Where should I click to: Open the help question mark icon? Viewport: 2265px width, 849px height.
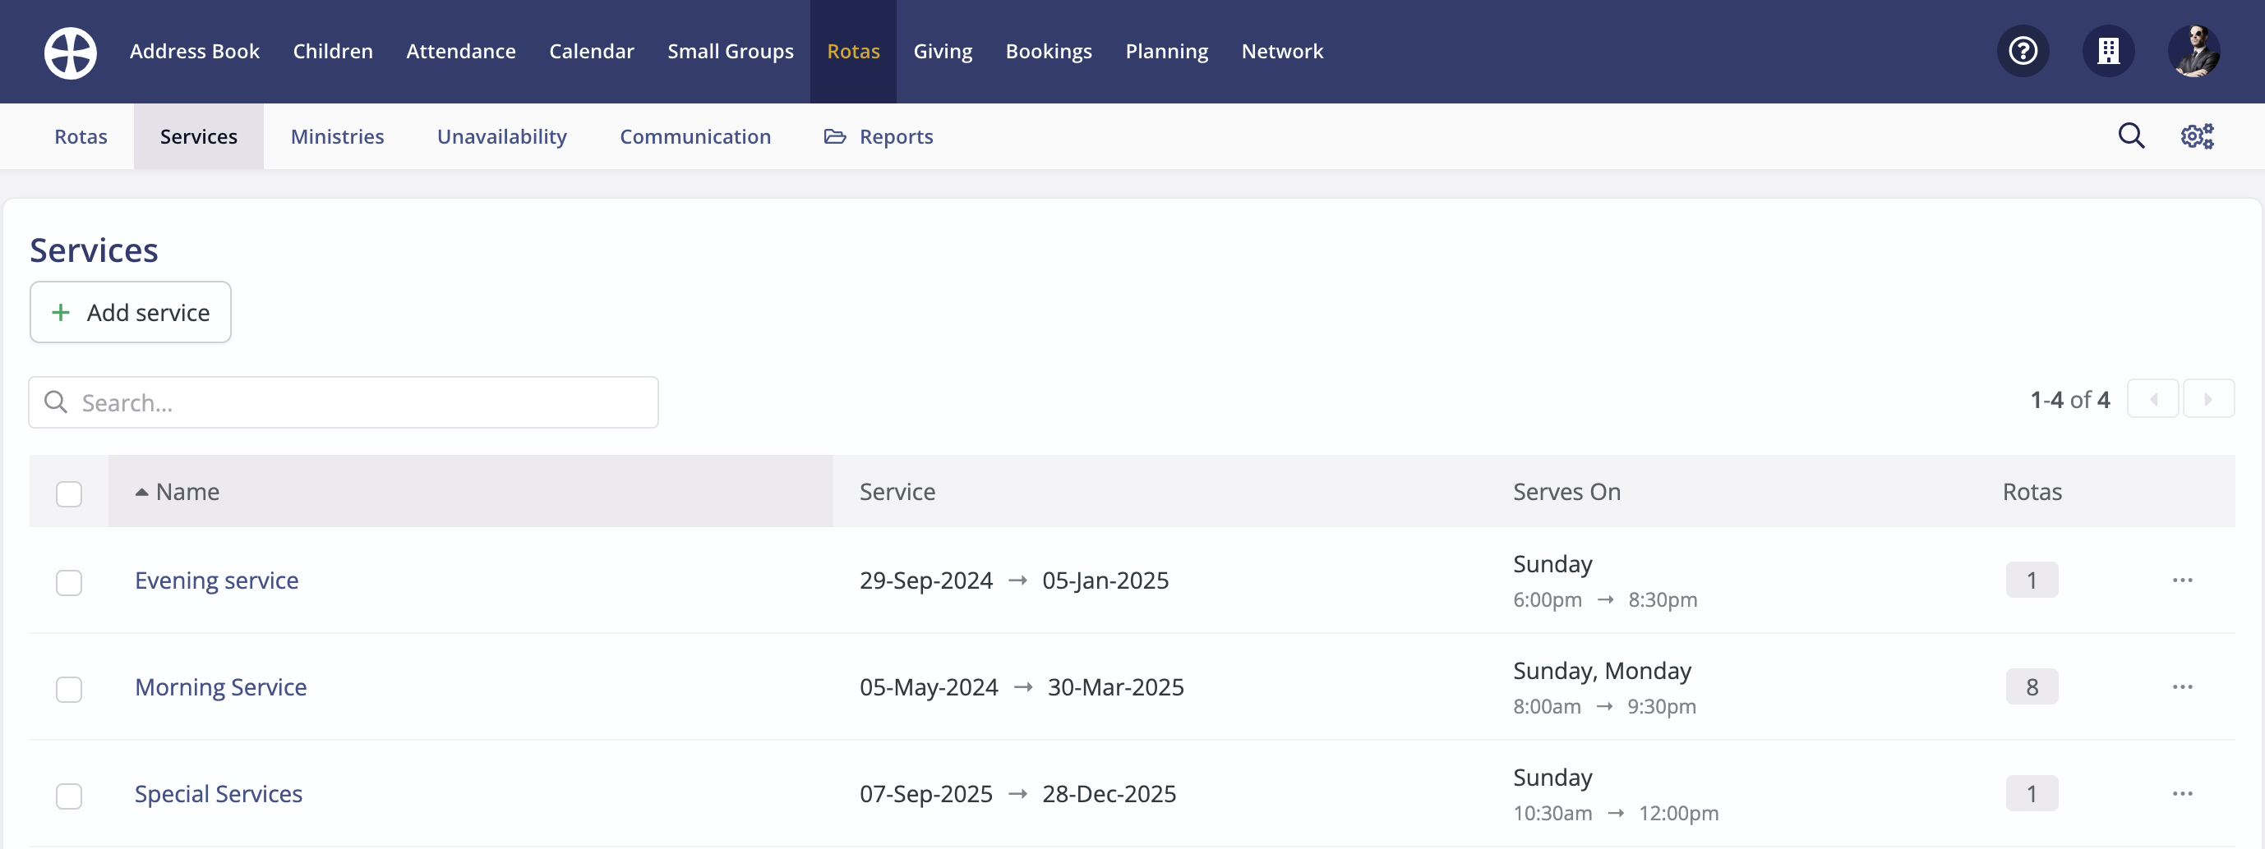2023,51
